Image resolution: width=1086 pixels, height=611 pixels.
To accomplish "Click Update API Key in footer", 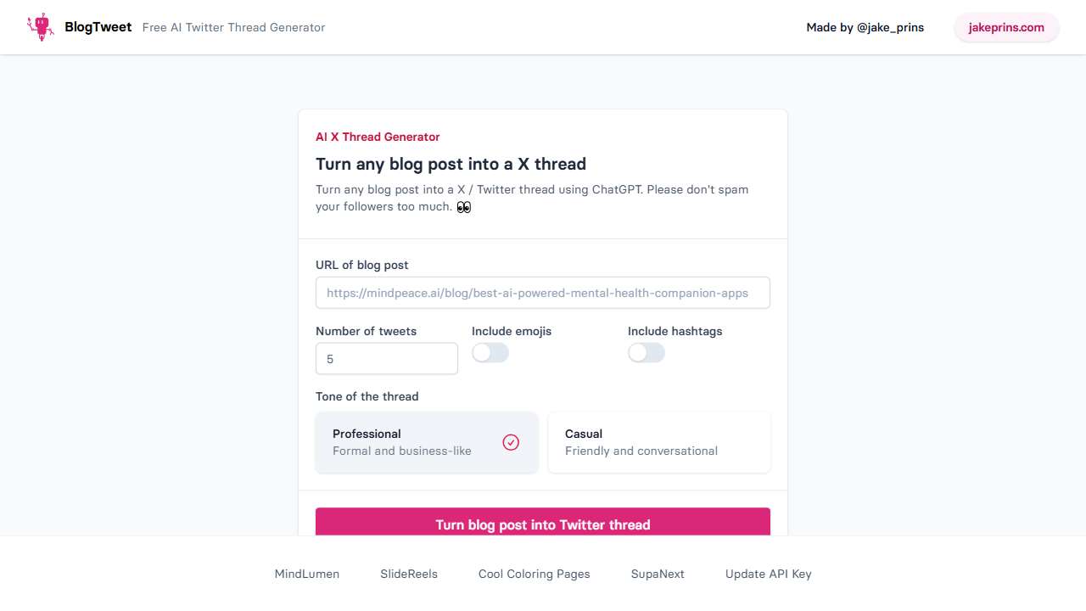I will tap(769, 574).
